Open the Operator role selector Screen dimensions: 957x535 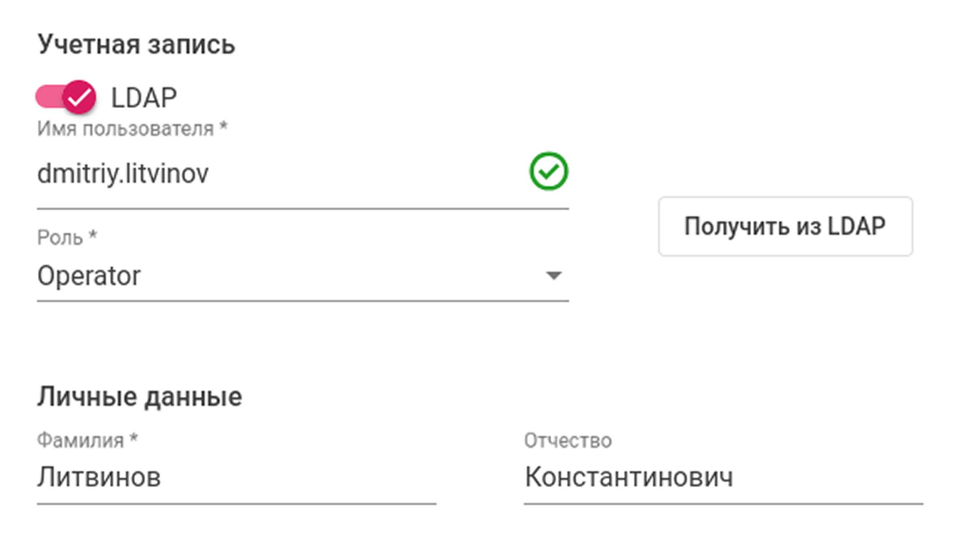point(302,276)
